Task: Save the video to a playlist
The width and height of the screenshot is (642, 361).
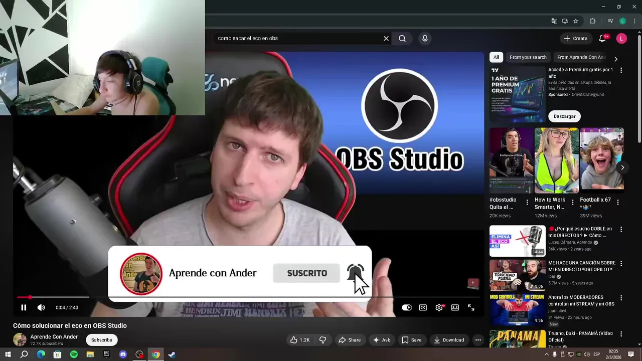Action: point(411,340)
